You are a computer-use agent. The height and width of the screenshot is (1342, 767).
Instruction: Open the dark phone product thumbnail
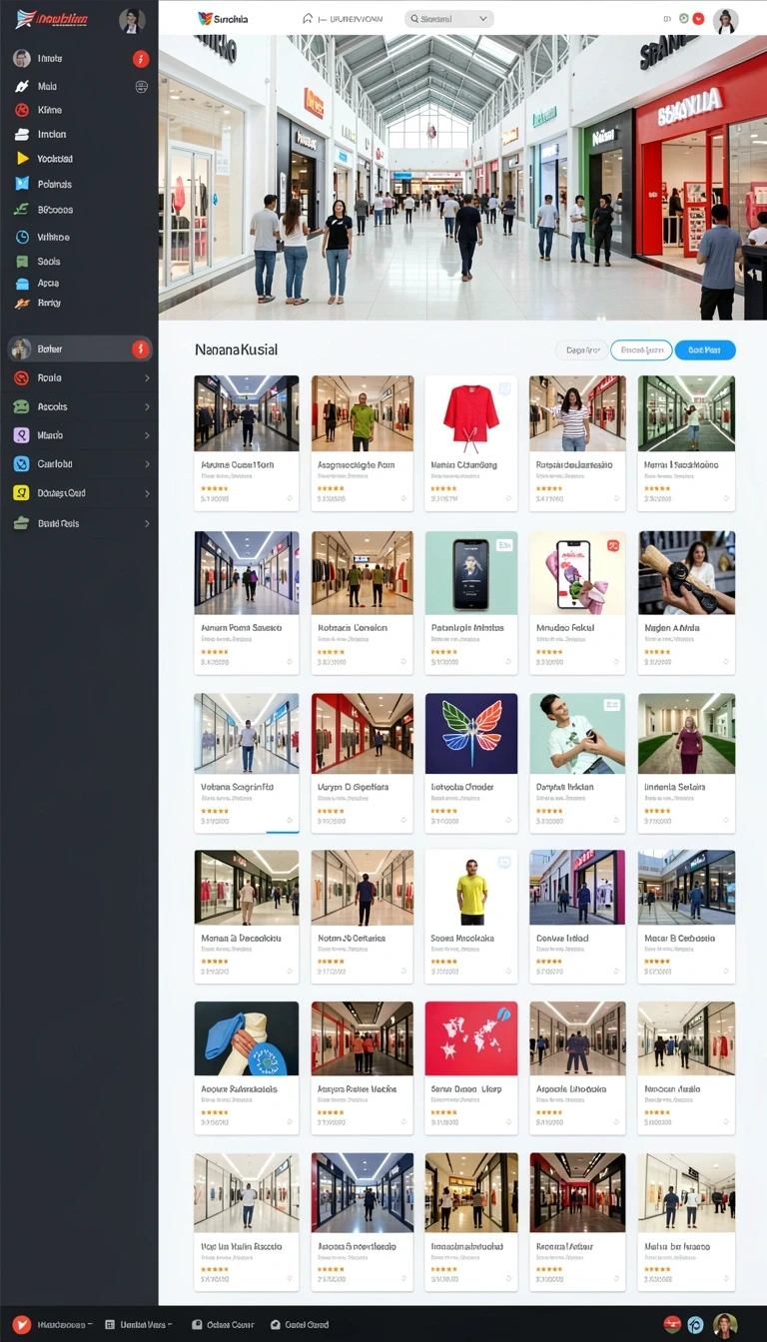click(x=471, y=573)
